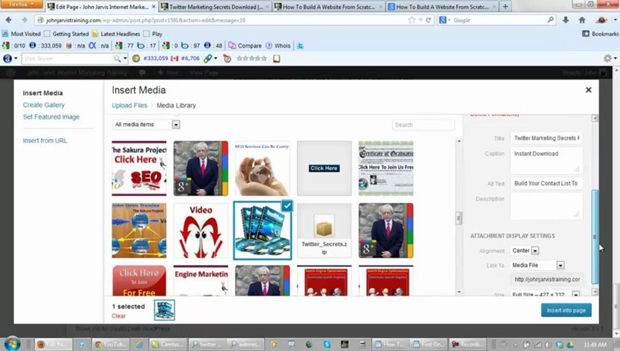Screen dimensions: 620x351
Task: Open the Bookmarks menu button
Action: click(601, 34)
